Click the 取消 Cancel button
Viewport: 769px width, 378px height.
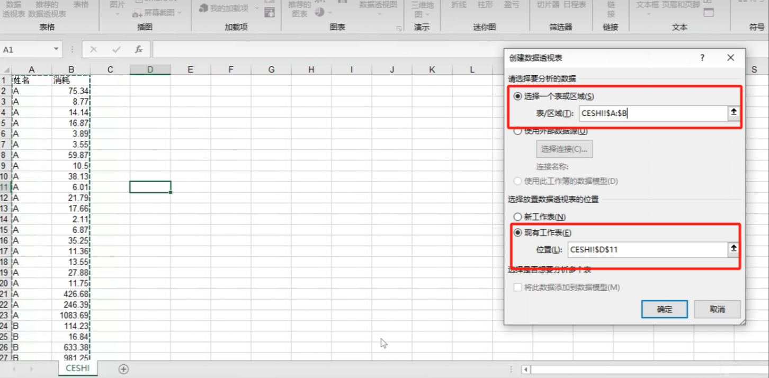pyautogui.click(x=717, y=309)
